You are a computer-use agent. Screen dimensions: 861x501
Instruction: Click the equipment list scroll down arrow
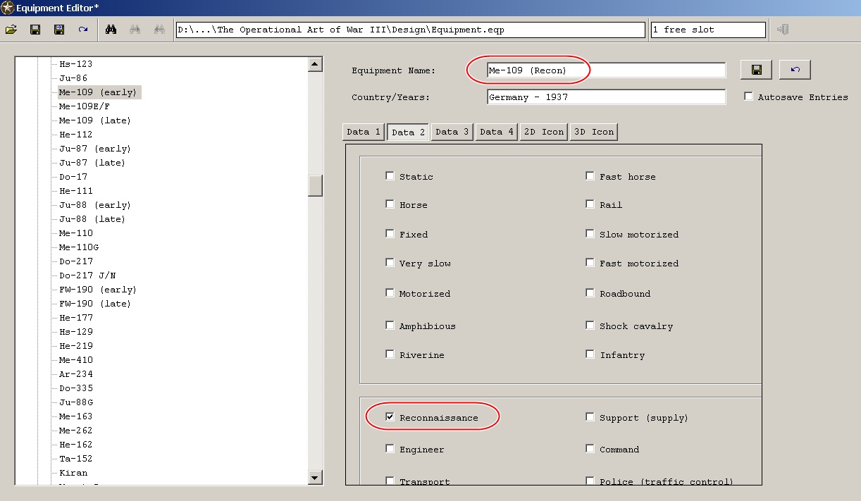pos(315,478)
